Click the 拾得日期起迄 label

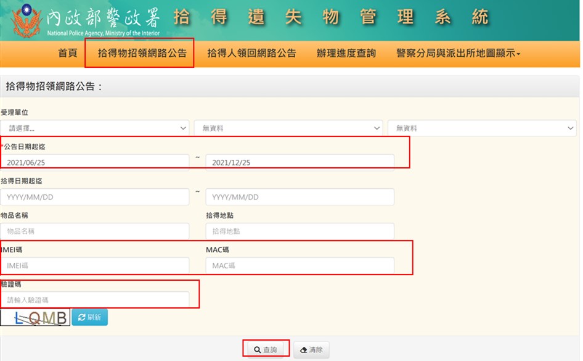(21, 181)
